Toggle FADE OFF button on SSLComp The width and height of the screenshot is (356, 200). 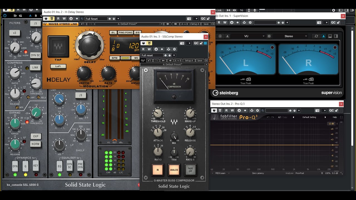click(191, 170)
